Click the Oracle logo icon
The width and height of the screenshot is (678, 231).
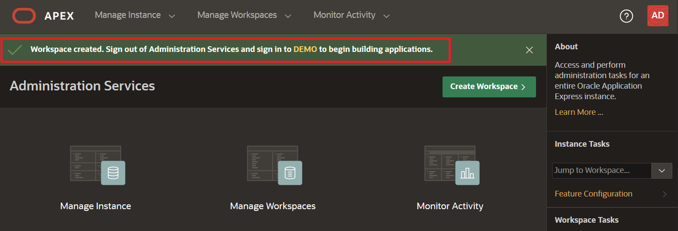click(x=24, y=16)
